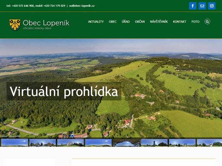The width and height of the screenshot is (222, 166).
Task: Select the third panorama thumbnail
Action: 71,143
